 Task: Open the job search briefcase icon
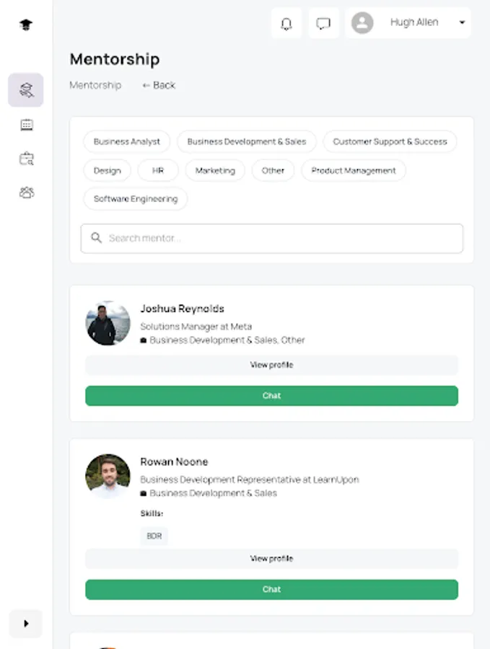26,159
